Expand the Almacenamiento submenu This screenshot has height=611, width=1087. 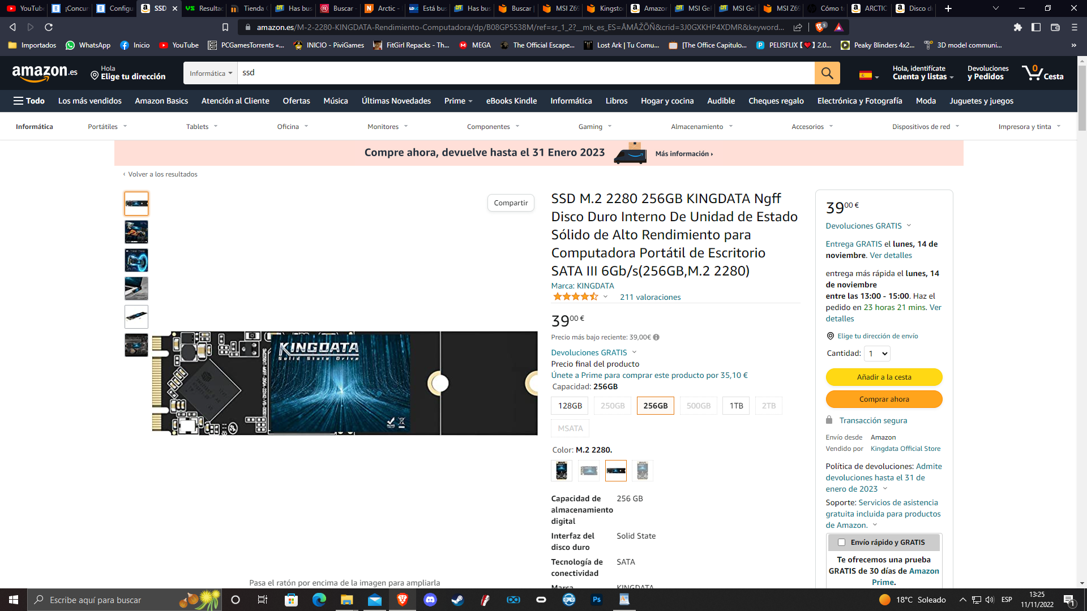click(701, 127)
